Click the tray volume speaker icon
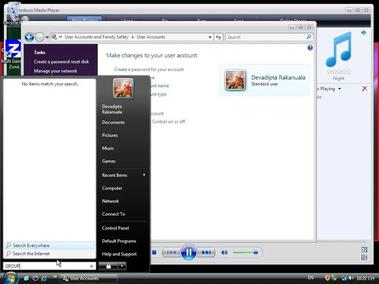379x284 pixels. (351, 278)
